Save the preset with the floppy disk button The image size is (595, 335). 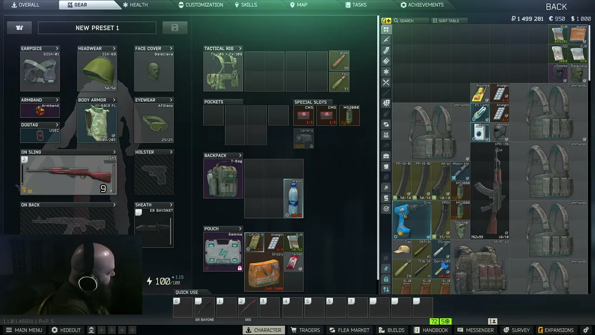coord(175,28)
